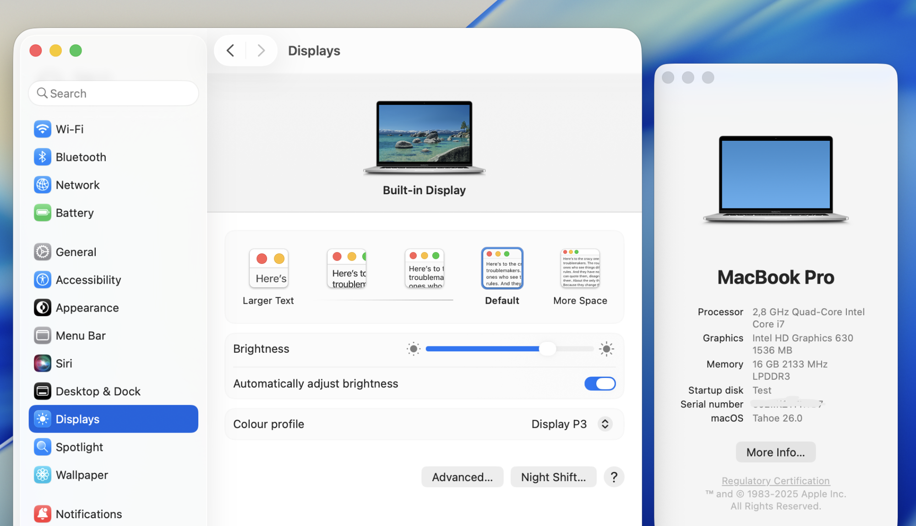This screenshot has width=916, height=526.
Task: Click the Wi-Fi icon in sidebar
Action: pyautogui.click(x=42, y=129)
